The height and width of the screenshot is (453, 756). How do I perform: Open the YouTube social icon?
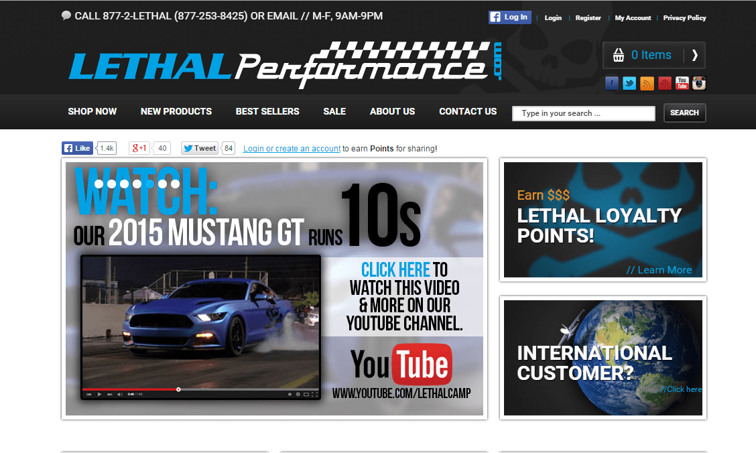tap(682, 83)
